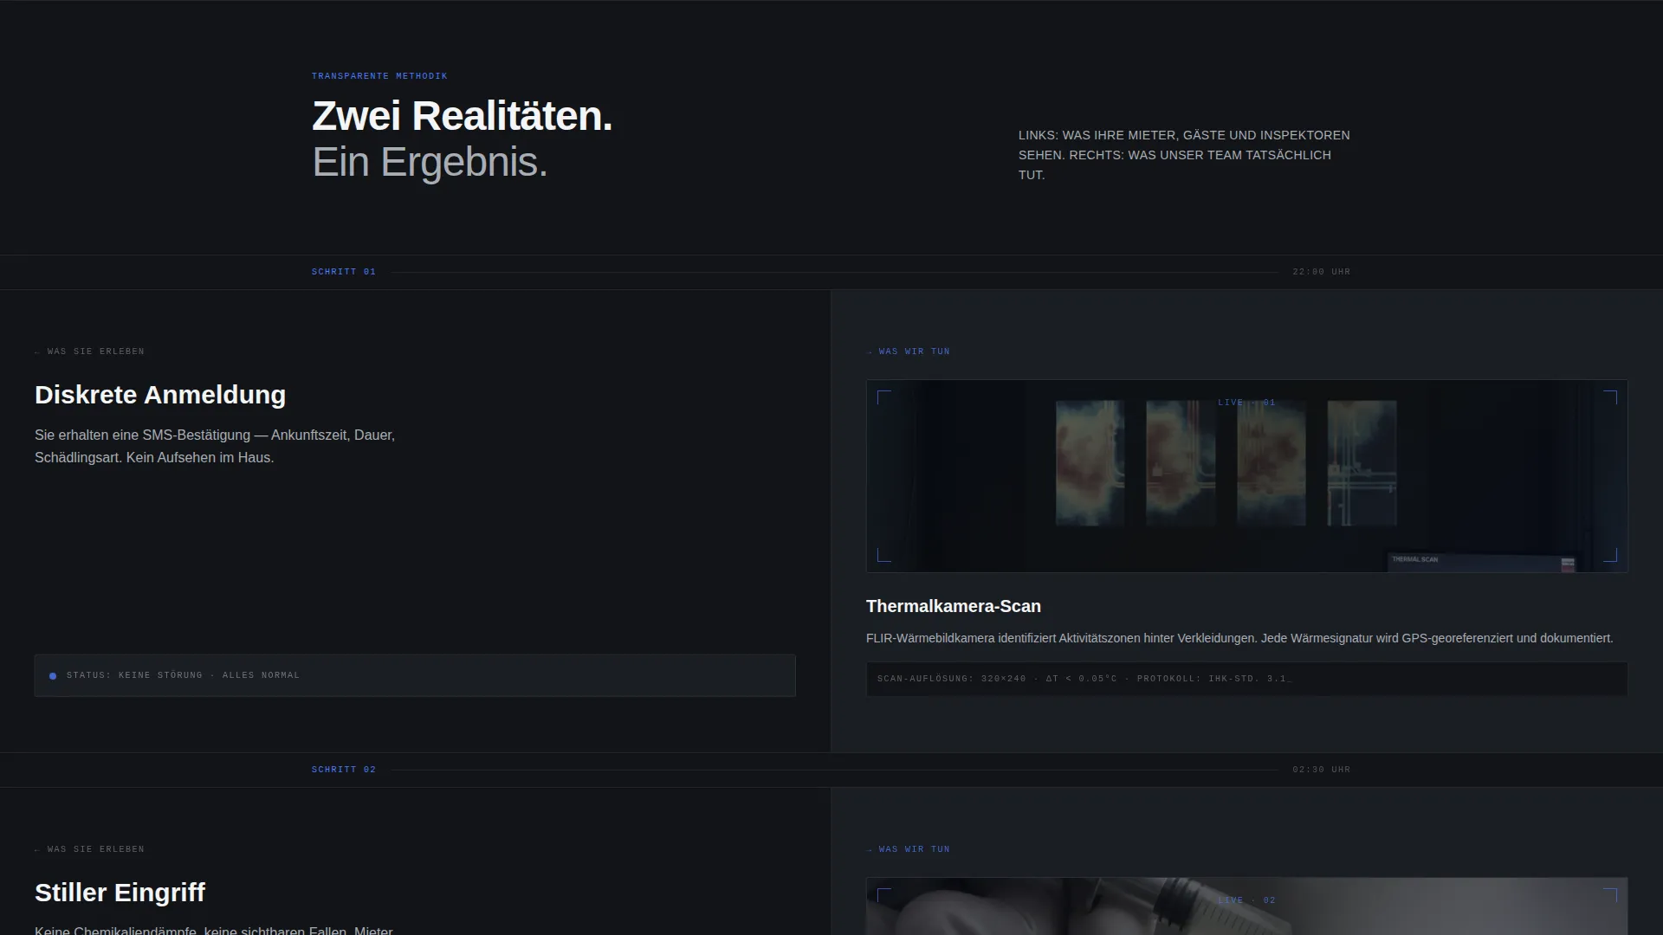Click the paragraph about the SMS-Bestätigung
Screen dimensions: 1663x935
(x=215, y=446)
